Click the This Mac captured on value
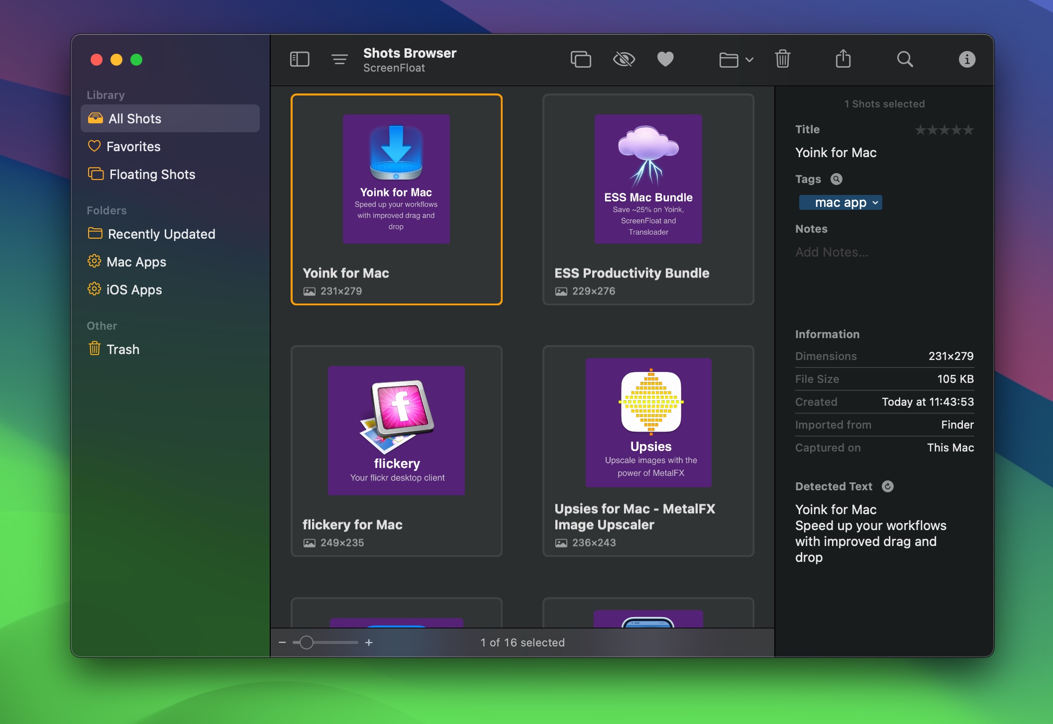Screen dimensions: 1053x724 [x=950, y=448]
